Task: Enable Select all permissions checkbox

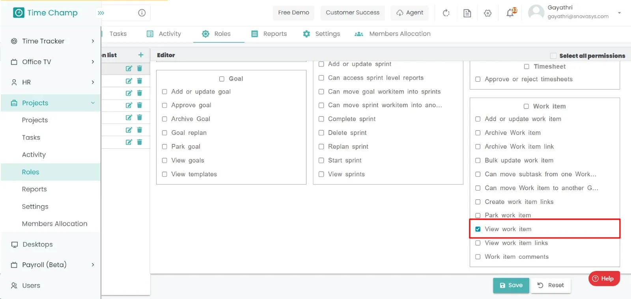Action: [x=553, y=56]
